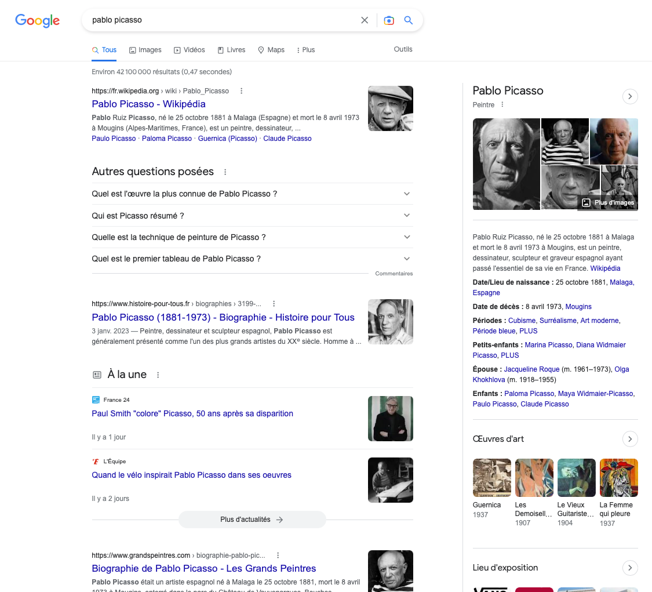Click PLUS link in Petits-enfants row
652x592 pixels.
pyautogui.click(x=510, y=355)
